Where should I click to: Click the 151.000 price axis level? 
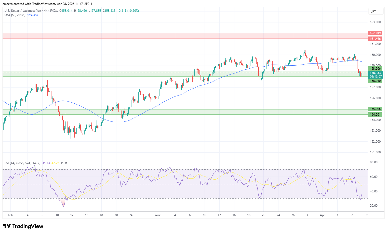375,152
